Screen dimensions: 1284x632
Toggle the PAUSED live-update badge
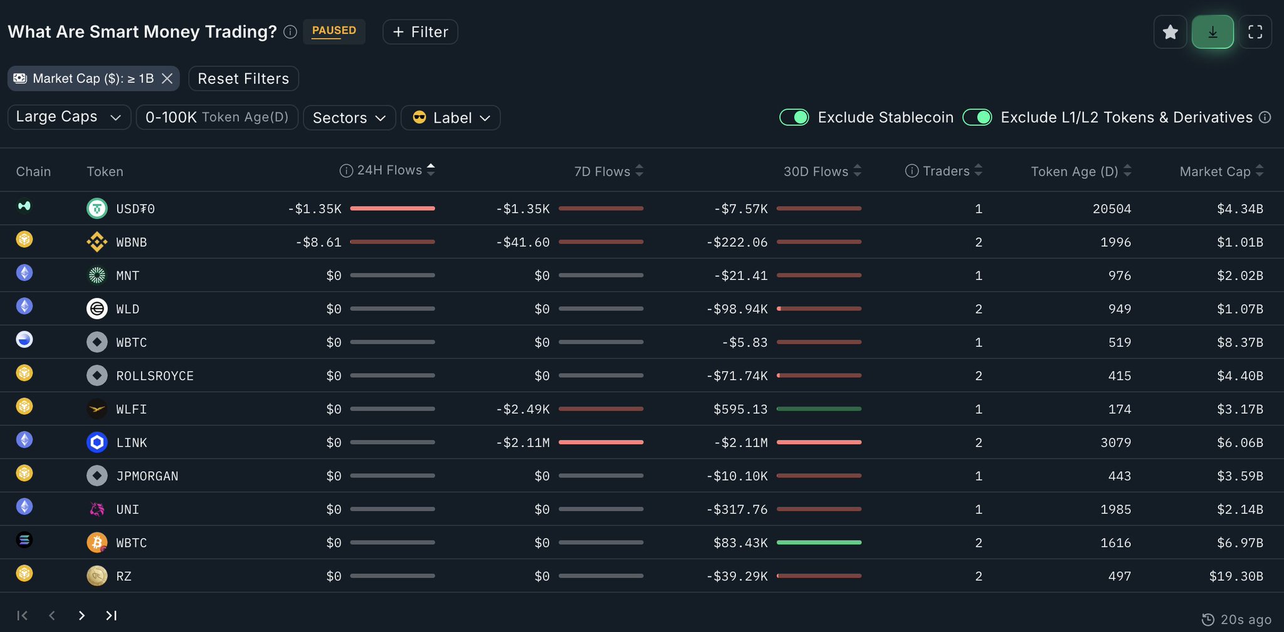(x=334, y=31)
